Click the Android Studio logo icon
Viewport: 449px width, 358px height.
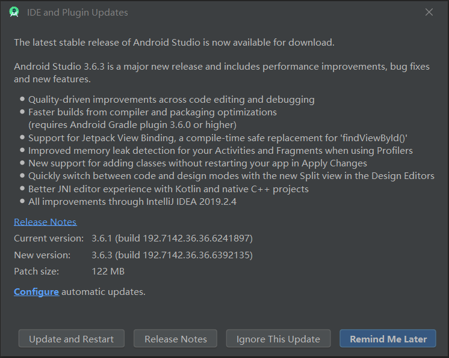point(14,12)
